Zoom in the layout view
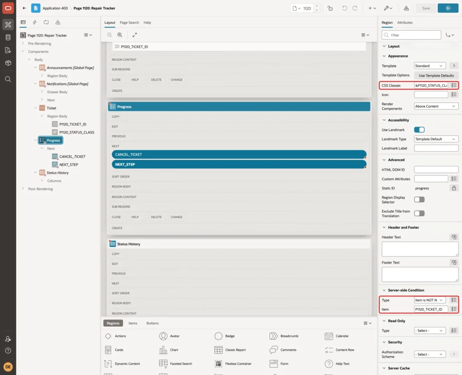 click(x=120, y=35)
